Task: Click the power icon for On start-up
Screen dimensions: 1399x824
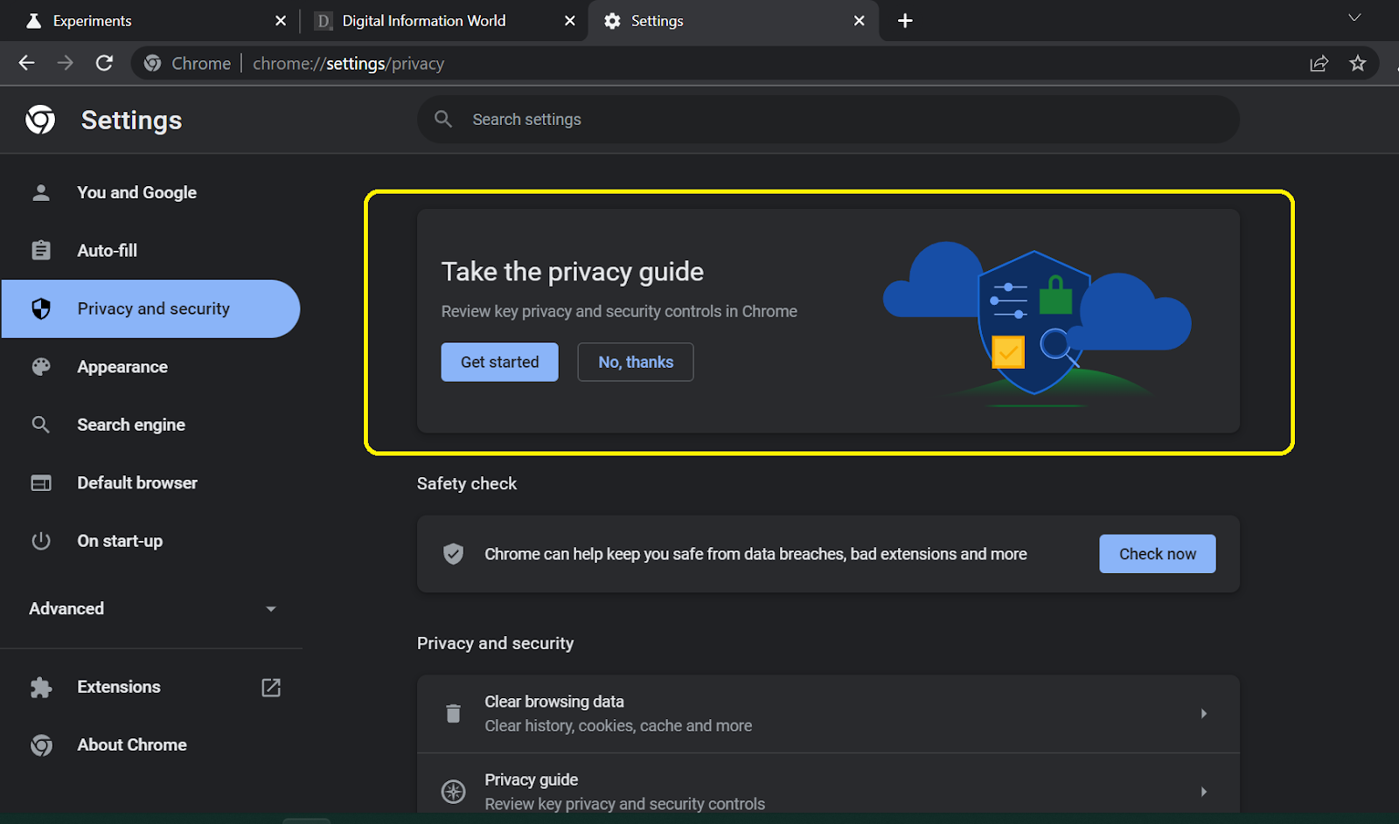Action: (41, 541)
